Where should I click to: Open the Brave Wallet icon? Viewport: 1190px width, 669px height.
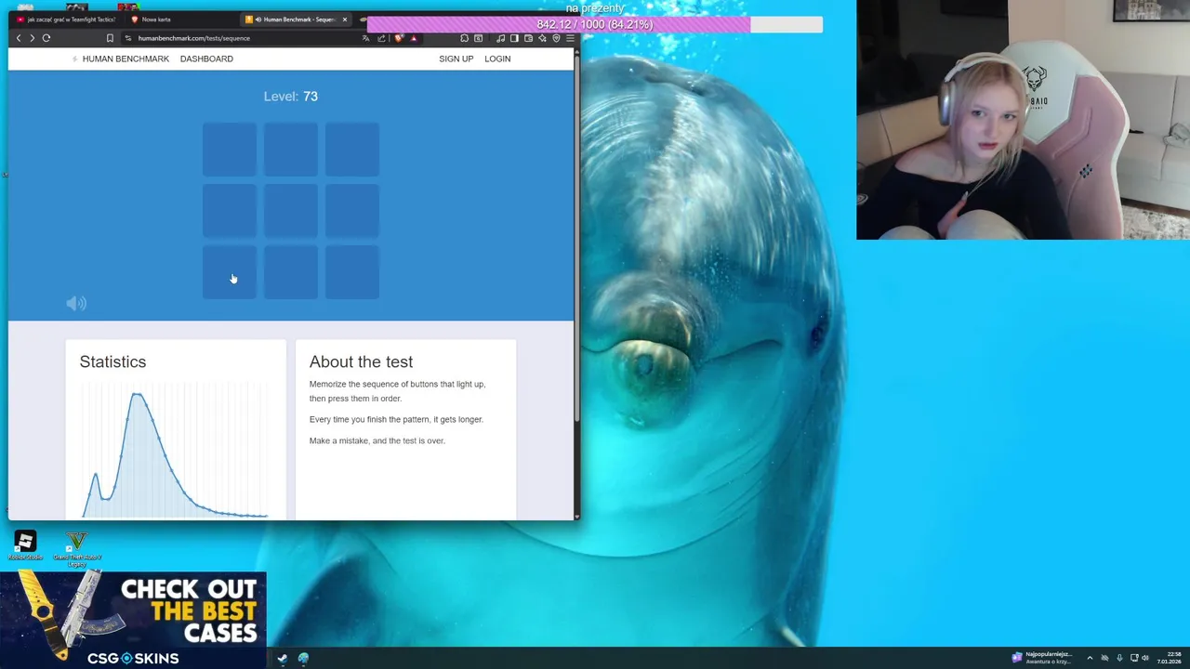click(x=528, y=38)
